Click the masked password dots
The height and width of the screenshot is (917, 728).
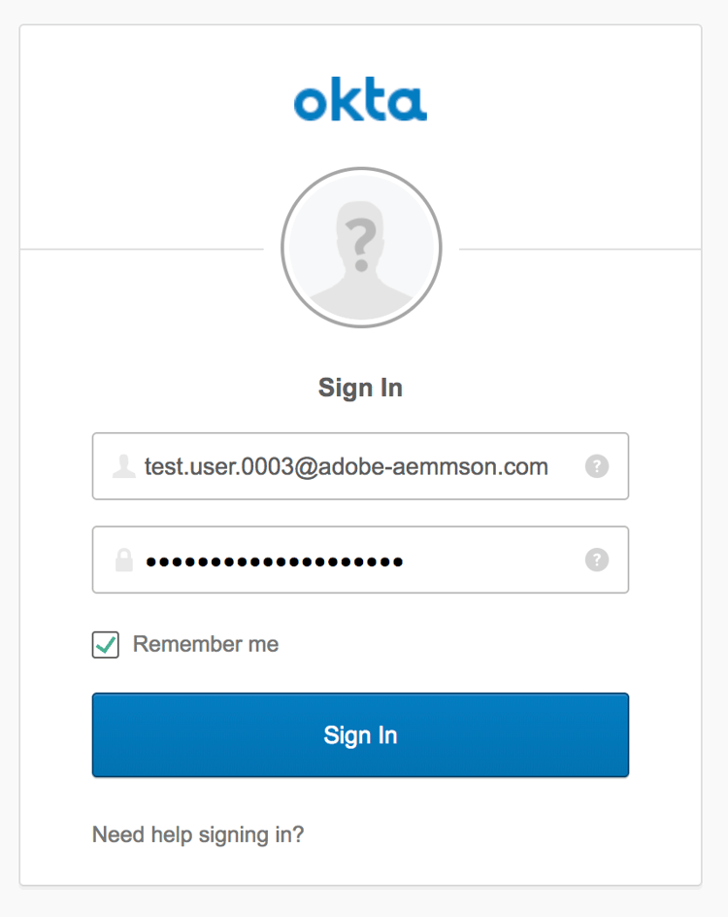(274, 561)
